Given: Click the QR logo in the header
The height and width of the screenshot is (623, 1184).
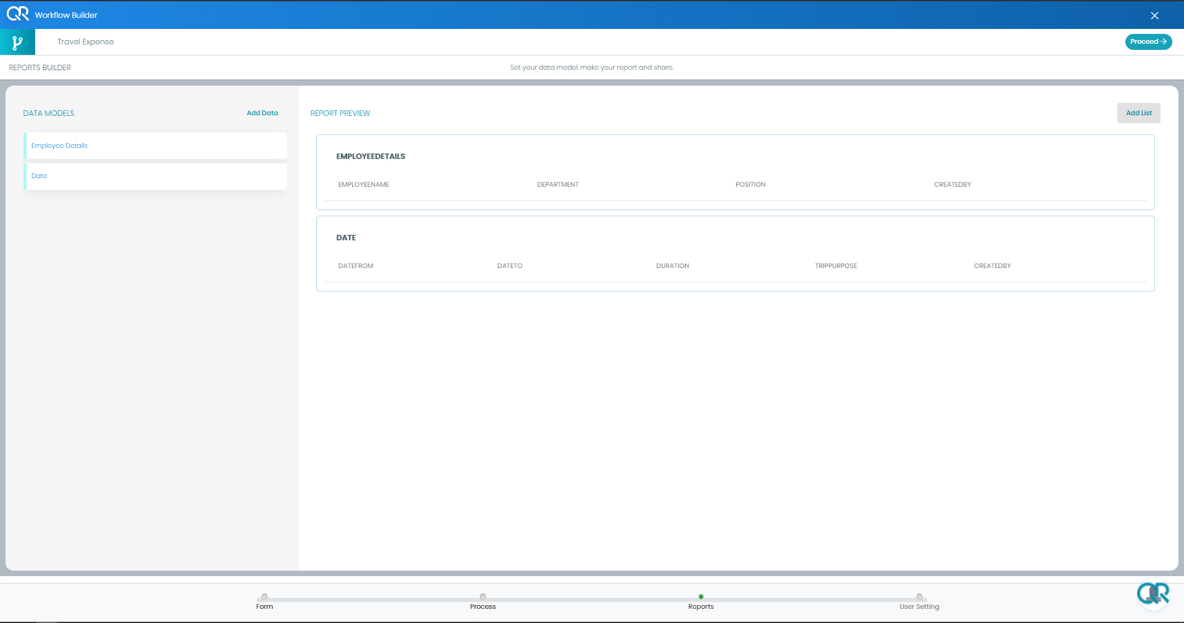Looking at the screenshot, I should [18, 14].
